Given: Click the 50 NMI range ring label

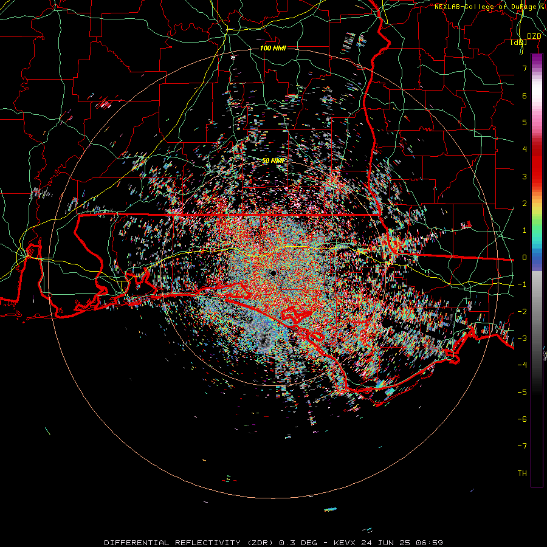Looking at the screenshot, I should (x=273, y=160).
